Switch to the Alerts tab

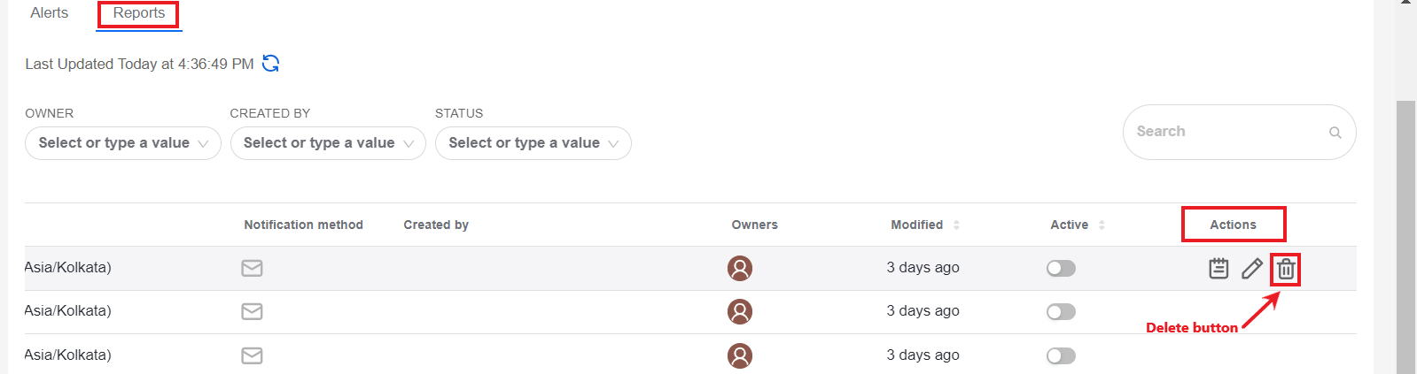tap(50, 13)
